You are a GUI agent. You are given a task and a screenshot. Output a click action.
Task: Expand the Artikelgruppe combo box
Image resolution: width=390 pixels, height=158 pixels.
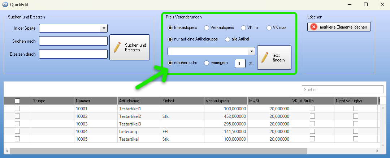coord(251,51)
